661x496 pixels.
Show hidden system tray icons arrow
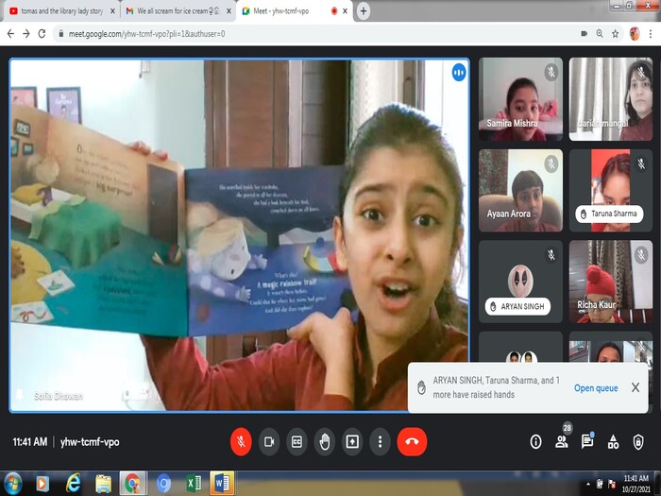click(x=588, y=484)
